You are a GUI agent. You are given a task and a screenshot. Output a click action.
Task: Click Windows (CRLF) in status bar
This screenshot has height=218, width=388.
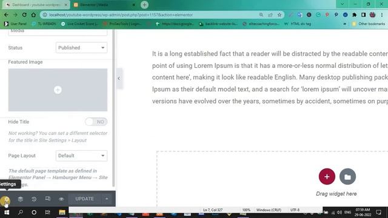tap(269, 210)
